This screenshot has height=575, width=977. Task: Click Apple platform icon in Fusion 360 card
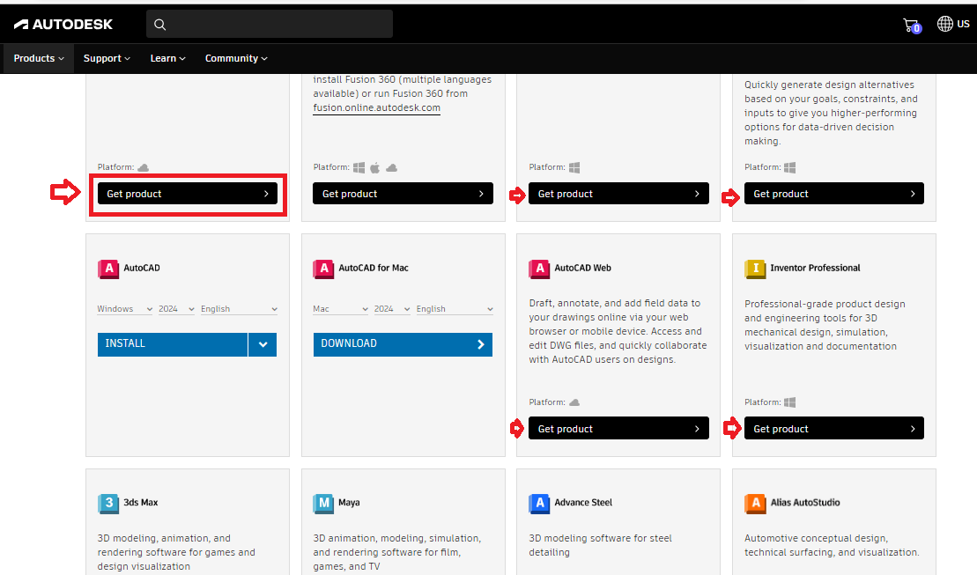(375, 167)
